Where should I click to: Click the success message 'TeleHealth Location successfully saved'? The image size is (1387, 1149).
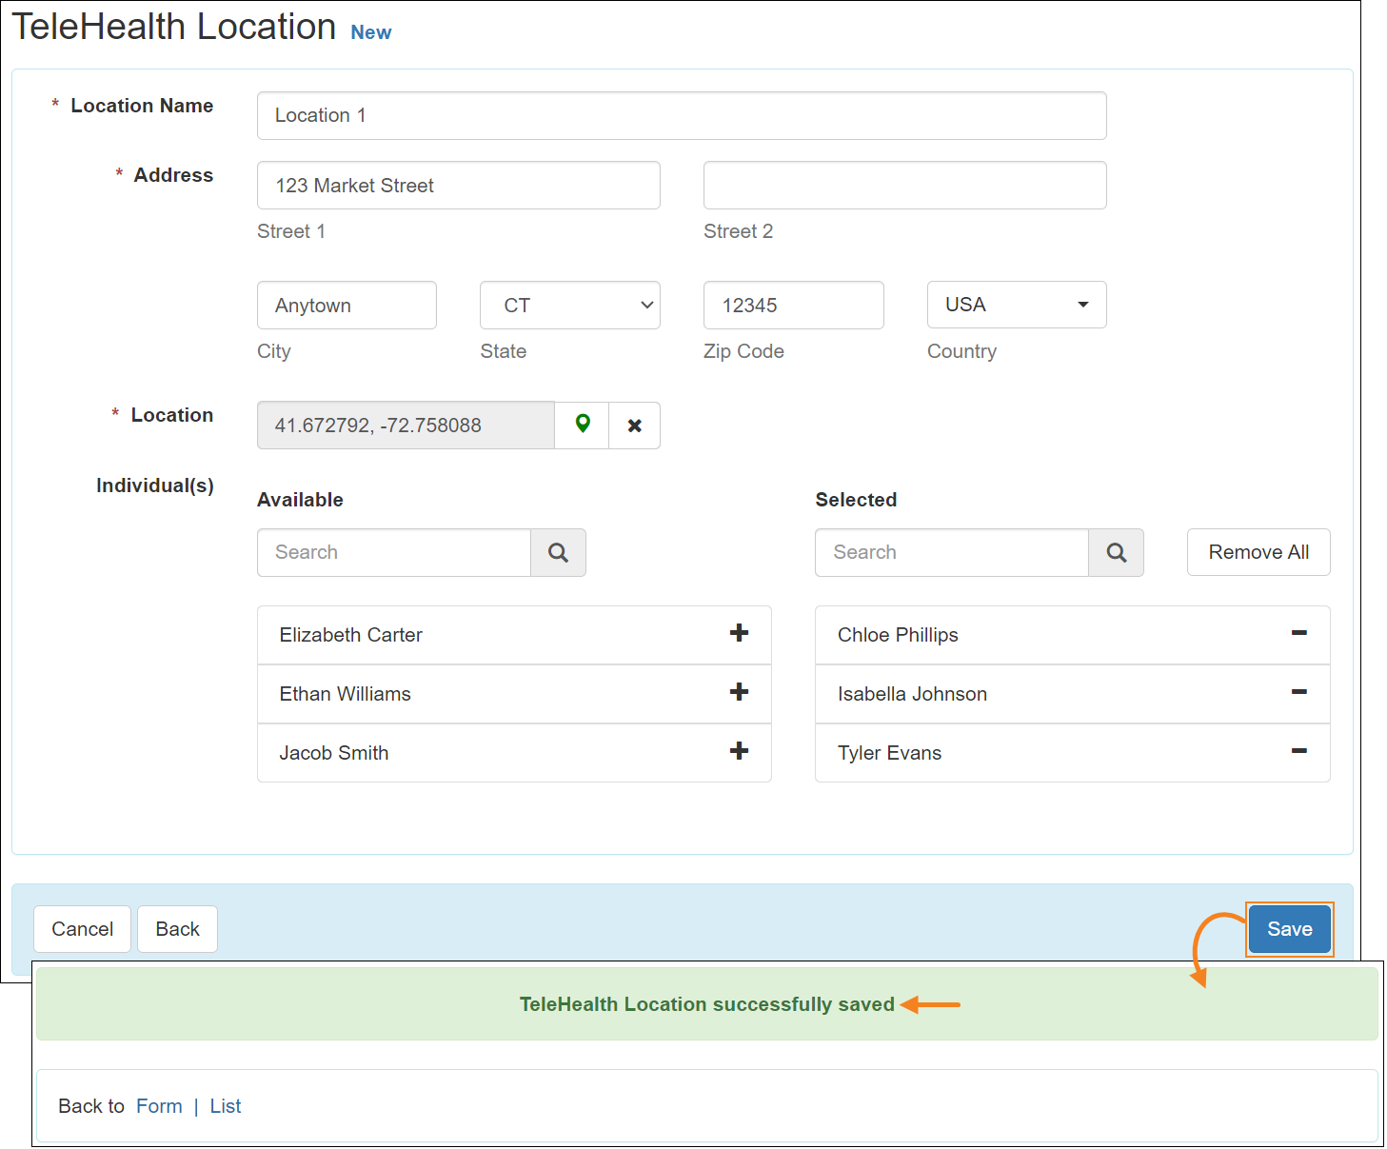[x=707, y=1004]
